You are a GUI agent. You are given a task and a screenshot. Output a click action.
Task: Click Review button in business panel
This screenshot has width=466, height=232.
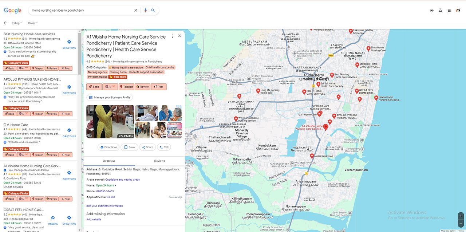click(142, 87)
